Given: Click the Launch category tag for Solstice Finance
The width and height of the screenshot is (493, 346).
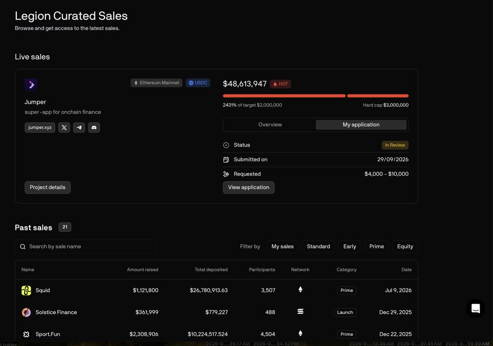Looking at the screenshot, I should 345,312.
